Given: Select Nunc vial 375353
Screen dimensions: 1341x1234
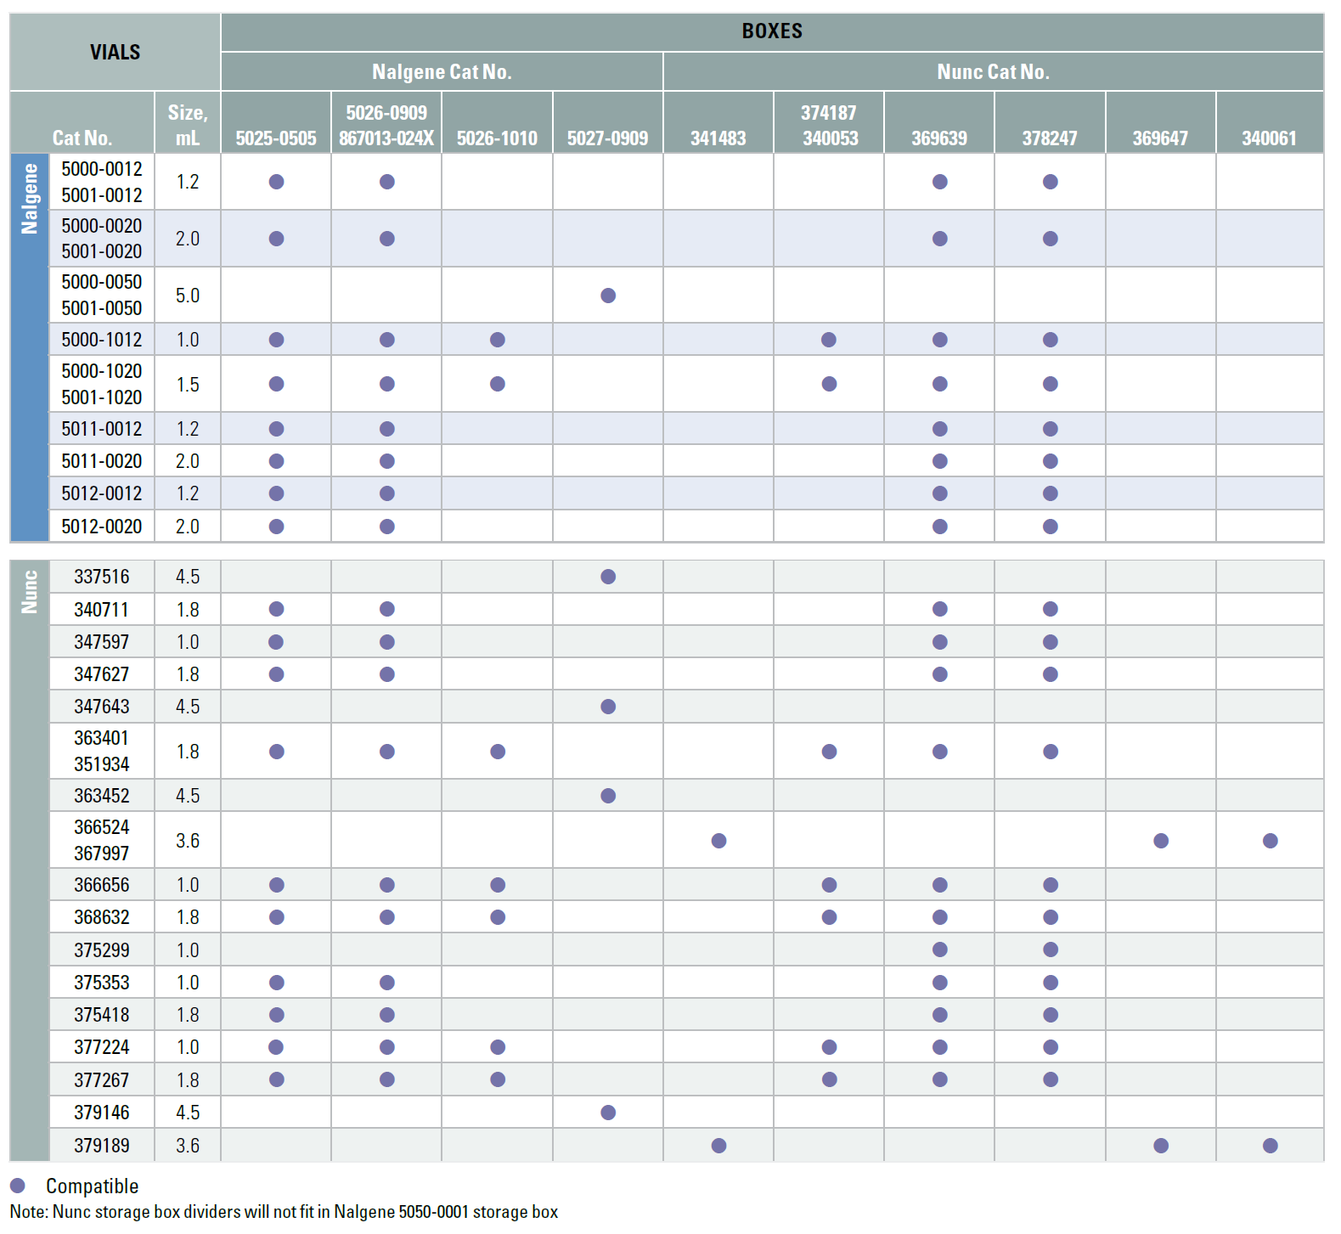Looking at the screenshot, I should click(x=102, y=983).
